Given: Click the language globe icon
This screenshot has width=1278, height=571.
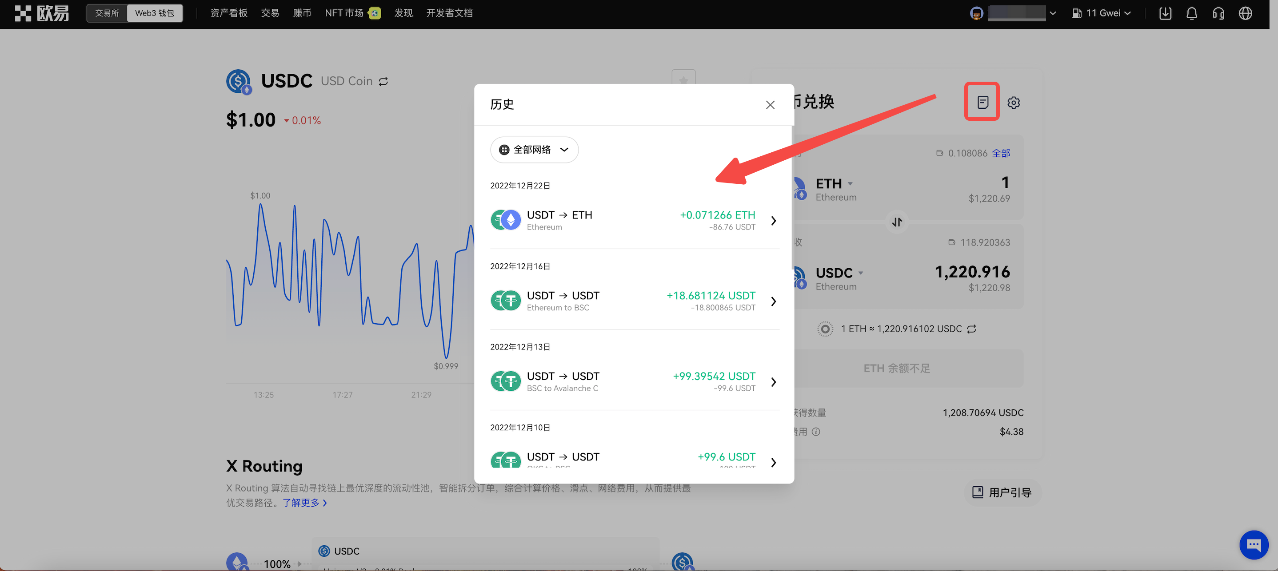Looking at the screenshot, I should [1245, 13].
